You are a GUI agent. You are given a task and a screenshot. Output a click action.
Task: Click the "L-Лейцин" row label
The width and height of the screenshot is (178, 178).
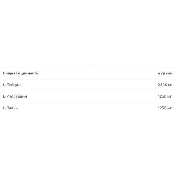point(12,85)
